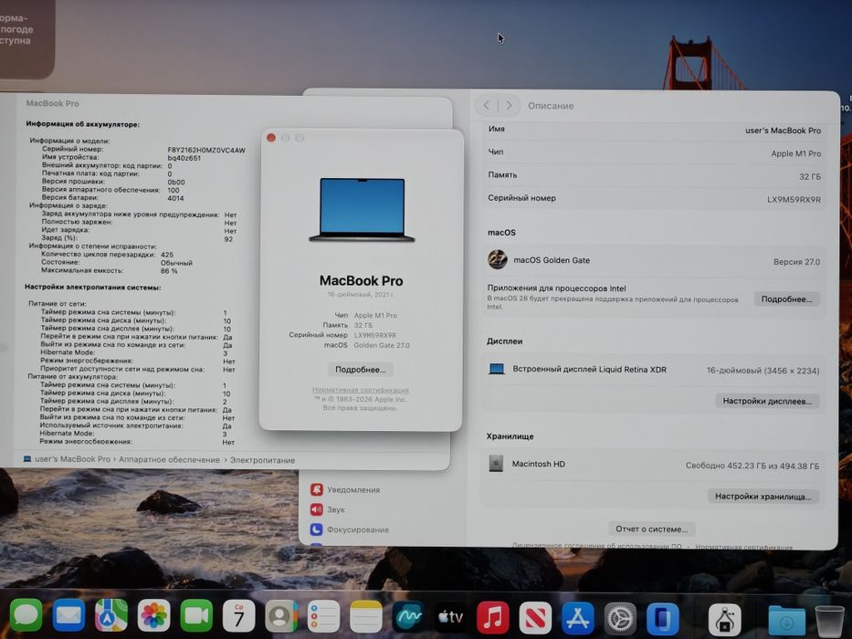This screenshot has width=852, height=639.
Task: Open the Mail app in the Dock
Action: pyautogui.click(x=68, y=616)
